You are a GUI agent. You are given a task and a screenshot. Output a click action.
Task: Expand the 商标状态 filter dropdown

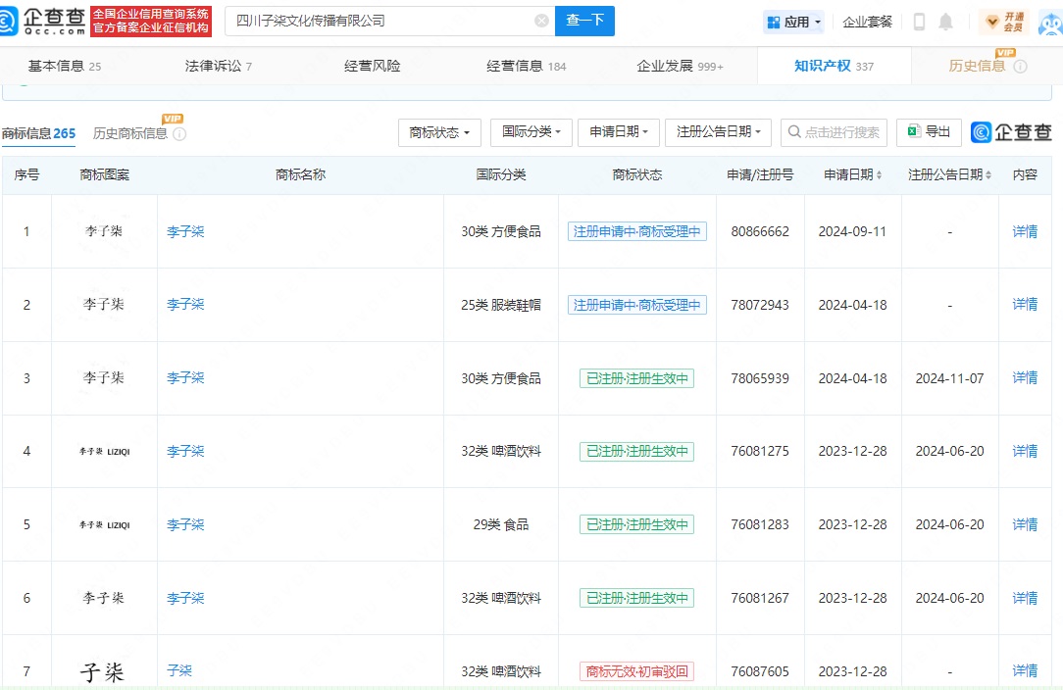tap(439, 132)
